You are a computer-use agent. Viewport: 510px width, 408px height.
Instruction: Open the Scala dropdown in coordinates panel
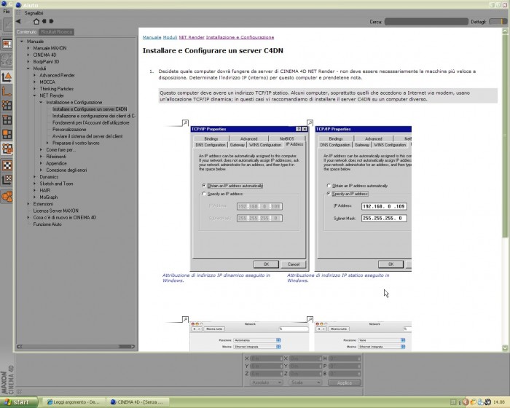click(305, 382)
